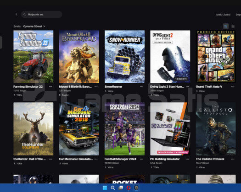Install Car Mechanic Simulator via Yükle

pyautogui.click(x=64, y=164)
